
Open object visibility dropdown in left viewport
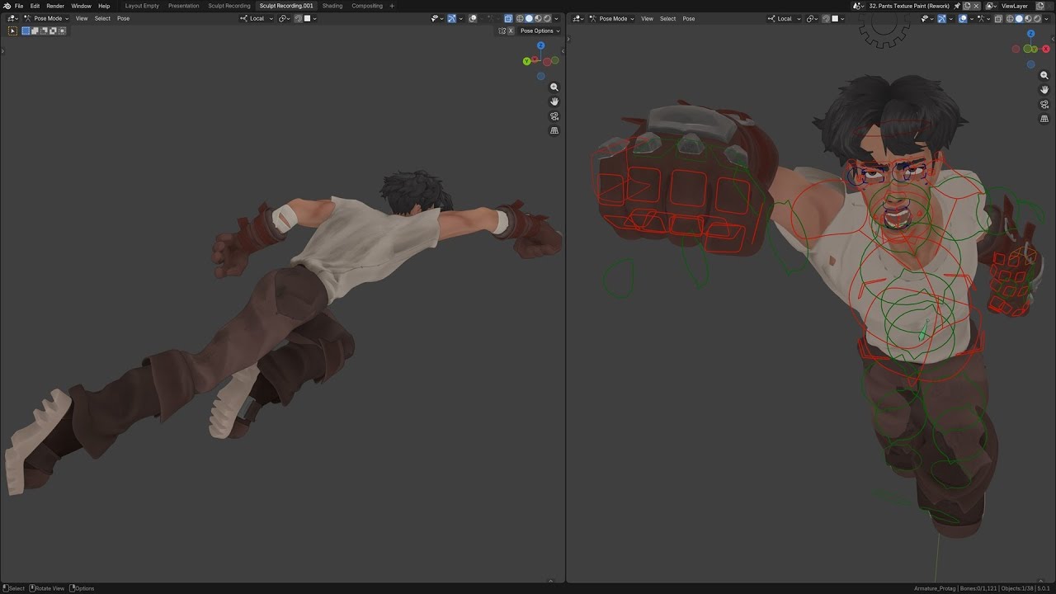[x=436, y=18]
